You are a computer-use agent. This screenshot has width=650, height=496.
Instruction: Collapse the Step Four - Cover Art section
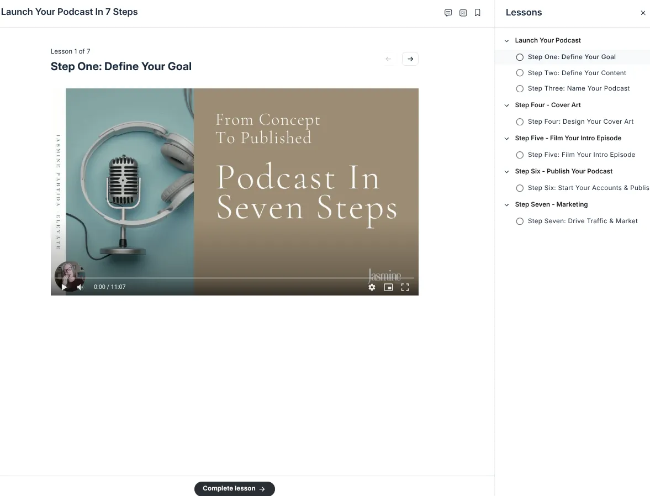coord(506,105)
